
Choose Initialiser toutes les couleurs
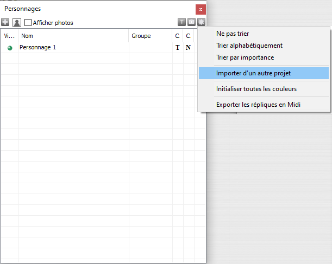pyautogui.click(x=256, y=89)
